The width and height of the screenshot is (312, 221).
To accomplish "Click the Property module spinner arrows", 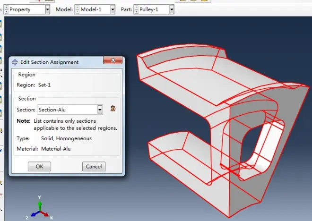I will pyautogui.click(x=6, y=9).
